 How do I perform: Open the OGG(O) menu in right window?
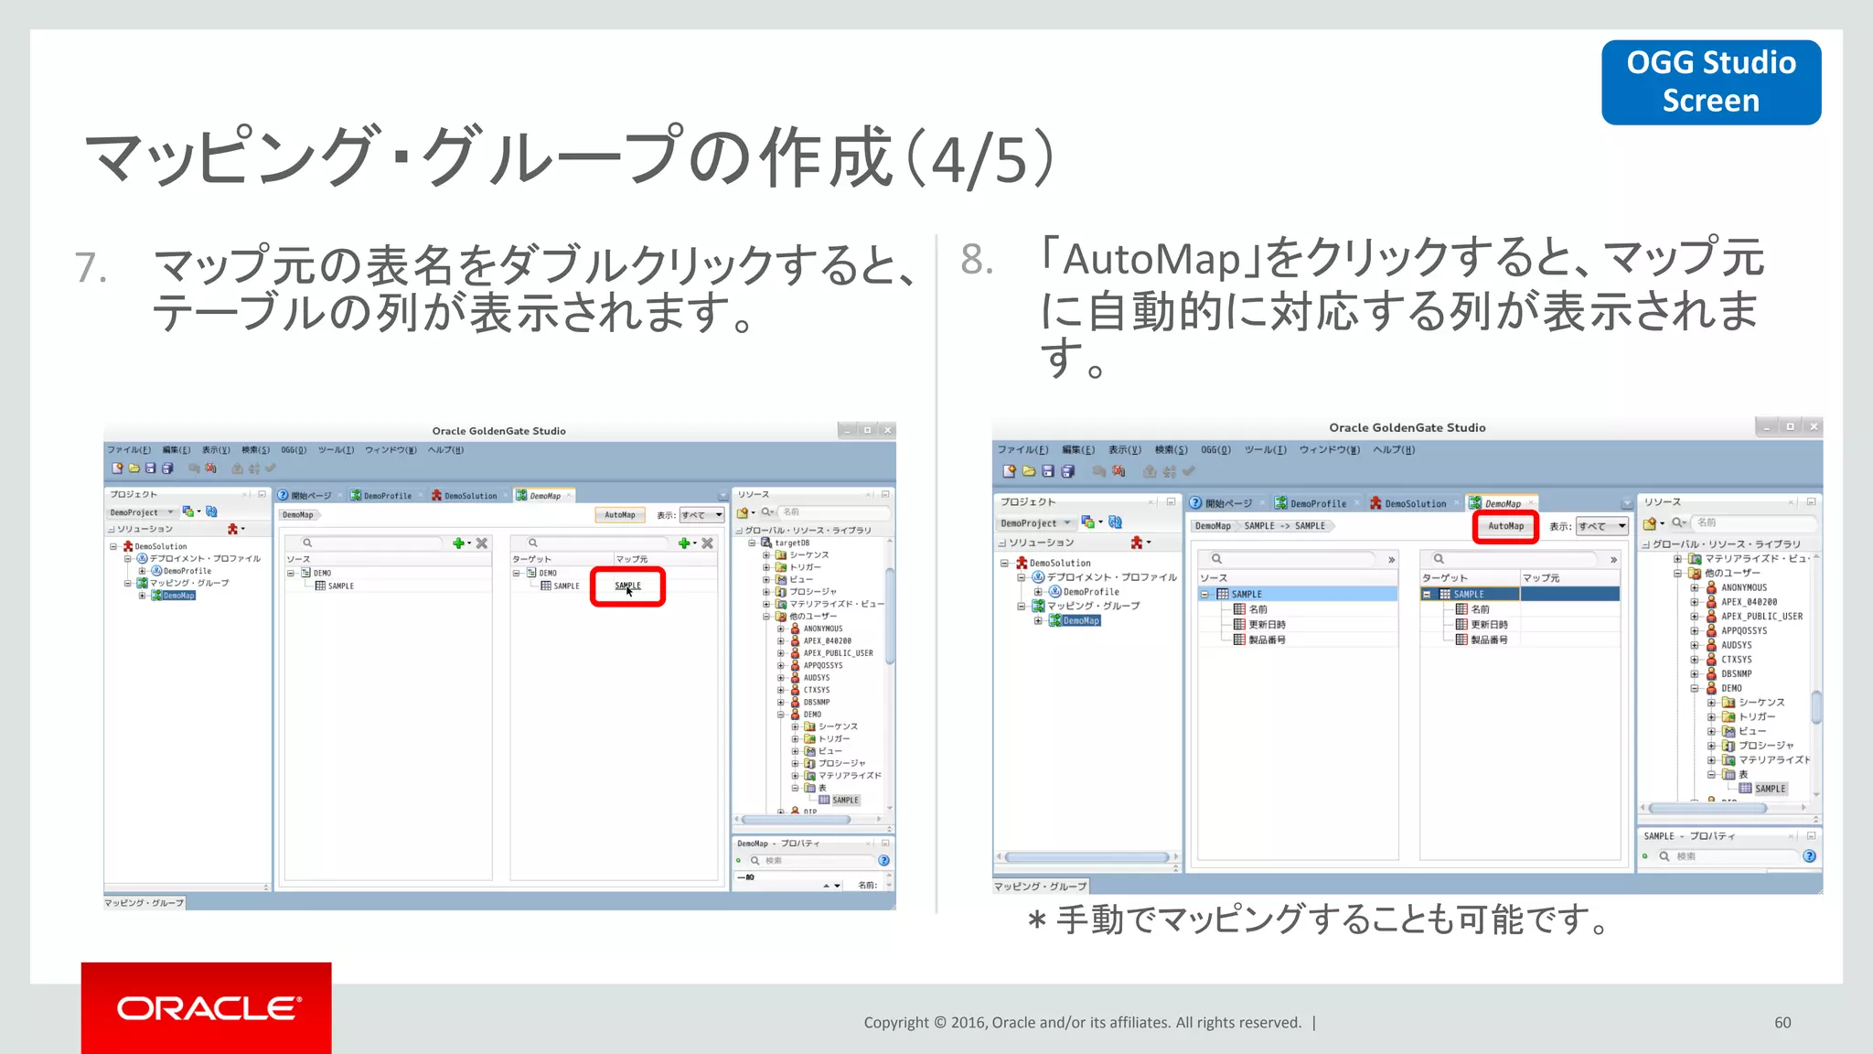[x=1215, y=450]
